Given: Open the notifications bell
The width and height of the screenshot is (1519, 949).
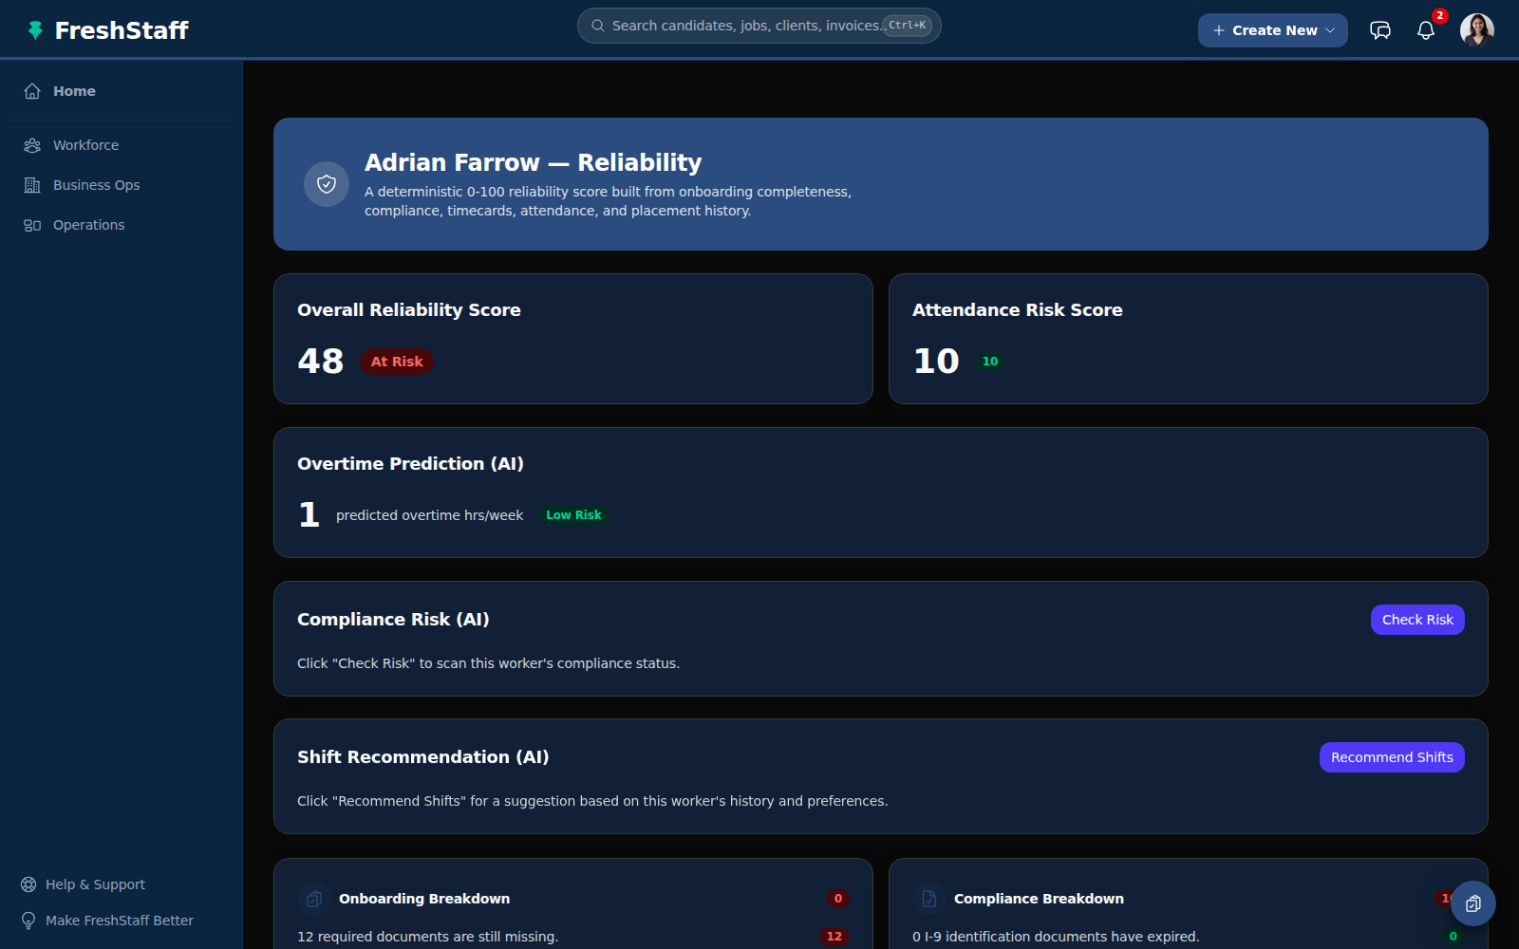Looking at the screenshot, I should click(1426, 30).
